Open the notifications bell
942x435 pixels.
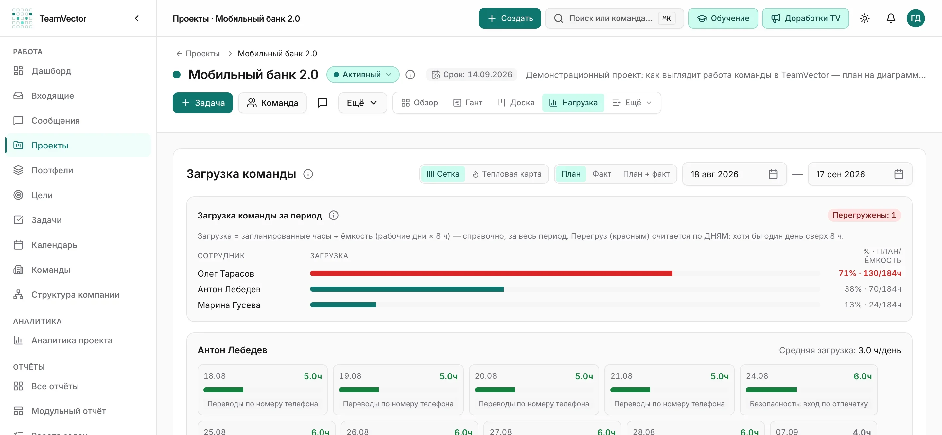tap(891, 18)
